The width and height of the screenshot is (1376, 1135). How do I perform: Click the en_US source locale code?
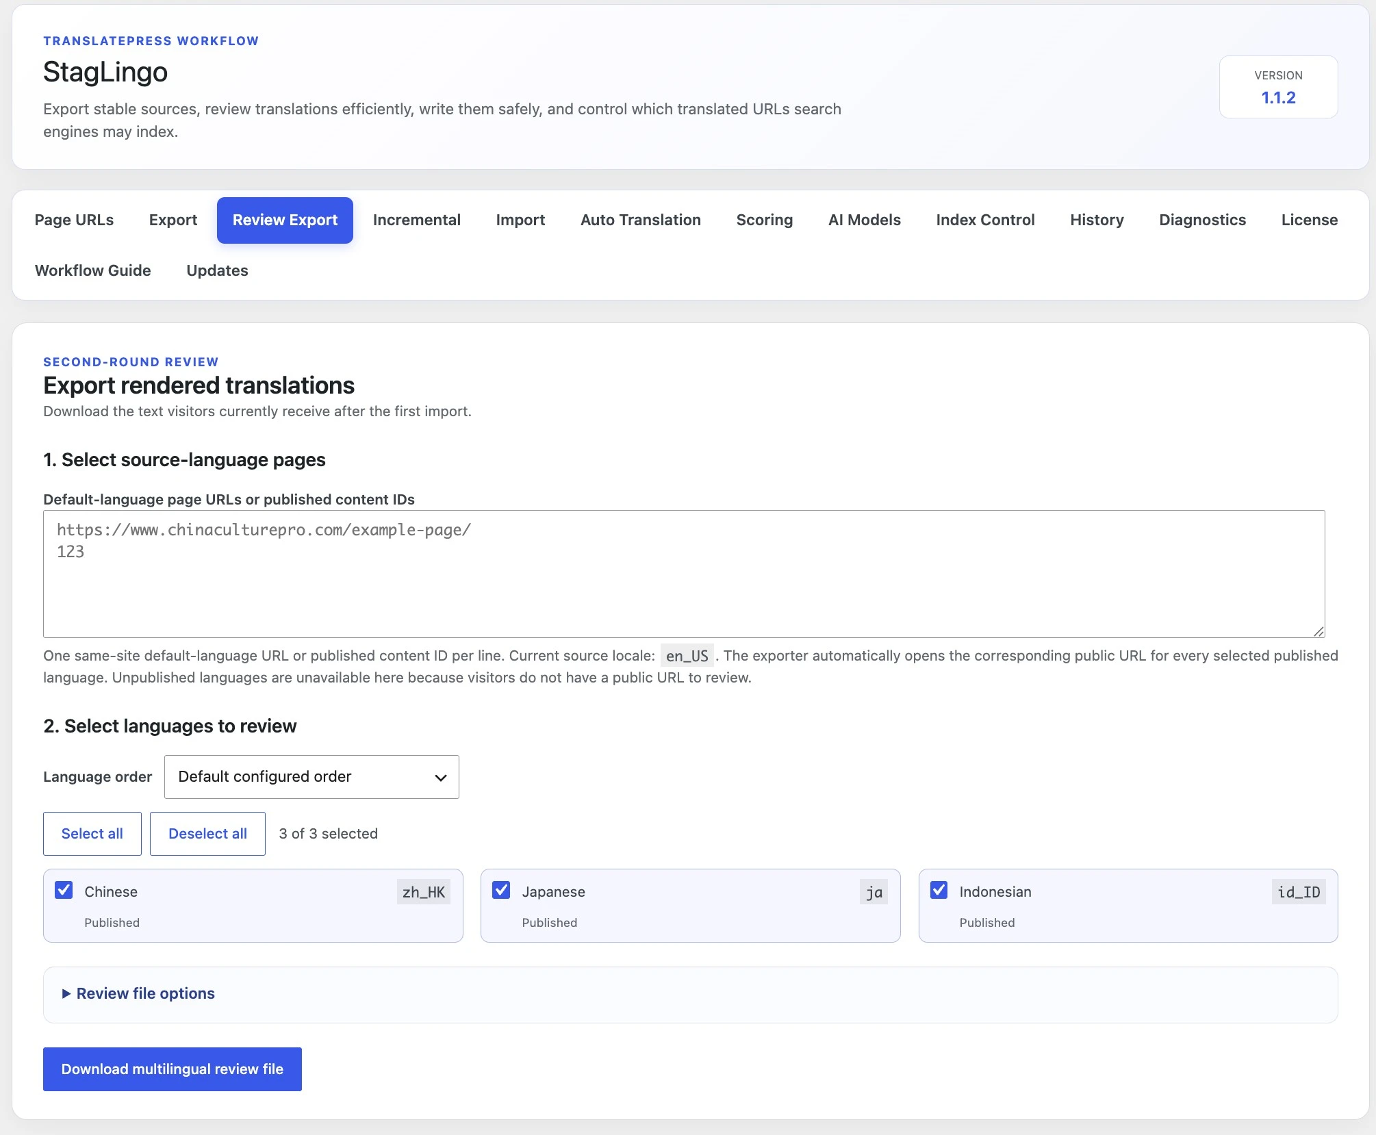coord(687,656)
